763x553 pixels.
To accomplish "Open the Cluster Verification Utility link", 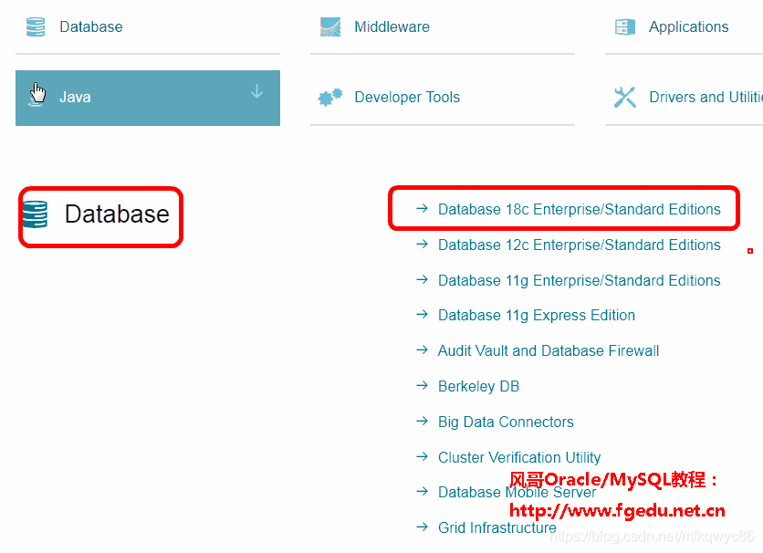I will point(519,457).
